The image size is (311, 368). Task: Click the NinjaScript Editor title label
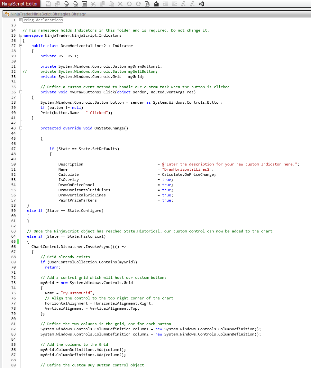20,4
